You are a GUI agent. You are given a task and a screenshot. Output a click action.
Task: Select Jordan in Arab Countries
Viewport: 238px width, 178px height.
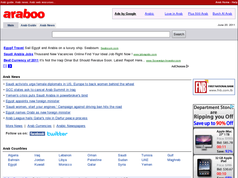(39, 160)
